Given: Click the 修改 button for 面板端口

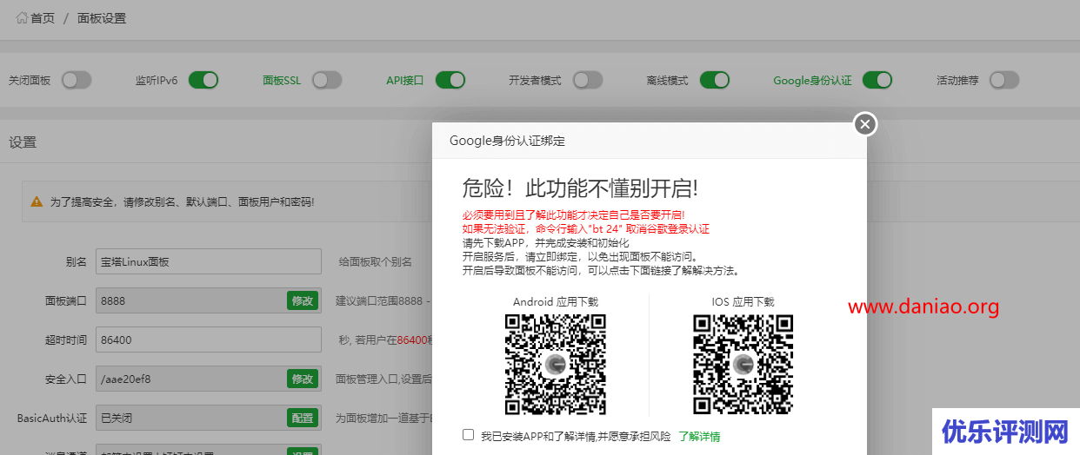Looking at the screenshot, I should (303, 301).
